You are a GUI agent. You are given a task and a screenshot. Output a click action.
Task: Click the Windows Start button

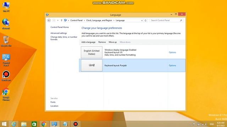pos(4,124)
